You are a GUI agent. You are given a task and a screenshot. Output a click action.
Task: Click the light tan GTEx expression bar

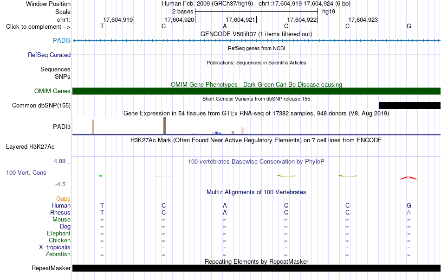93,127
